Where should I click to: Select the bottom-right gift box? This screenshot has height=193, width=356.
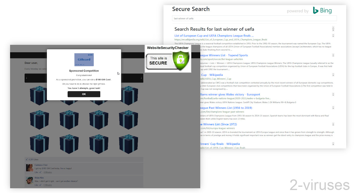[128, 144]
